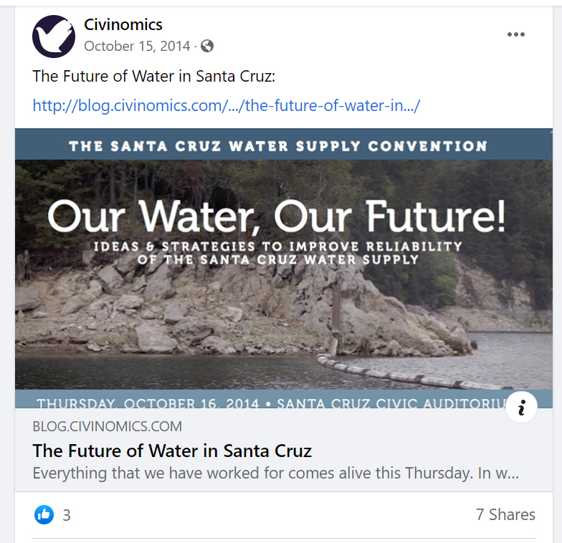Click 'Santa Cruz Civic Auditorium' text in image

pos(391,403)
